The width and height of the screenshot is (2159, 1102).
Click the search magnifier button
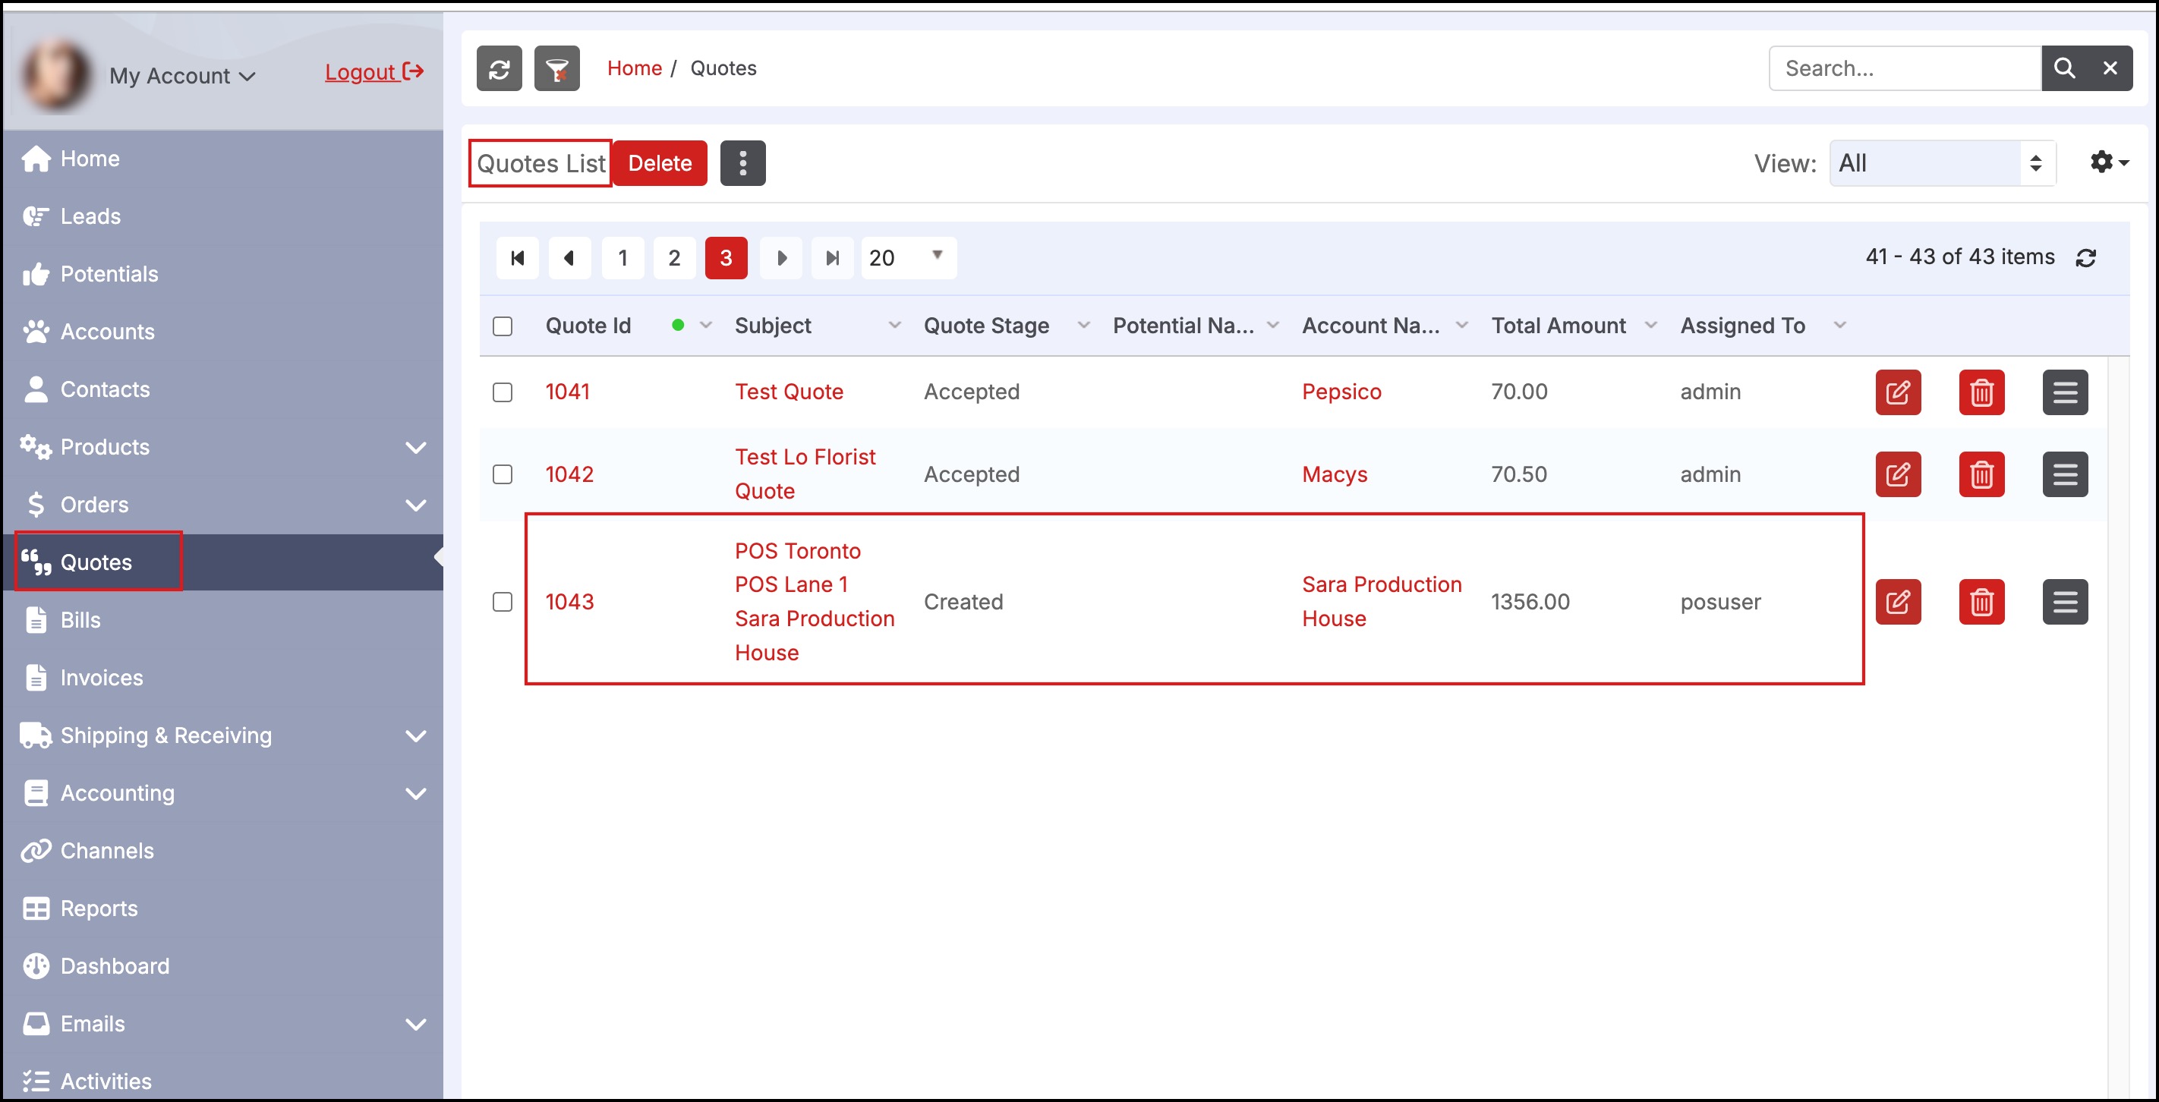pyautogui.click(x=2064, y=69)
